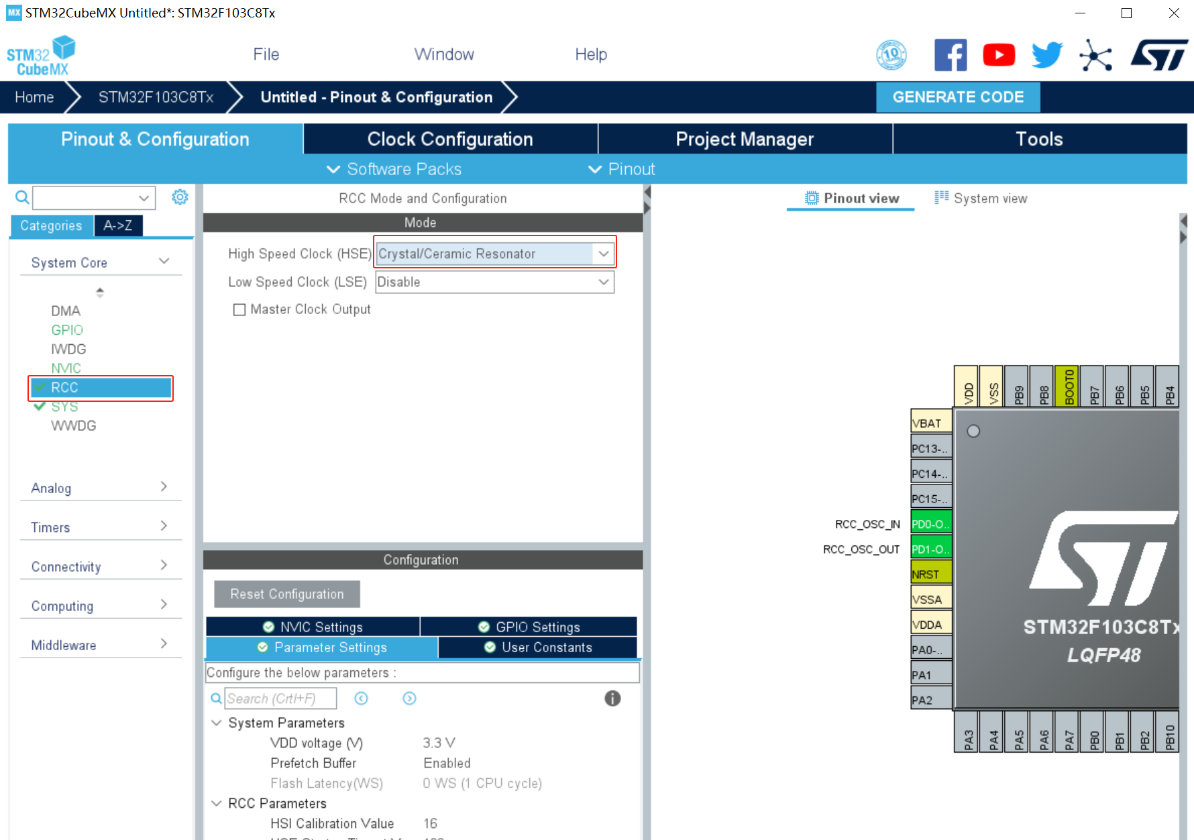Screen dimensions: 1194x840
Task: Open the Software Packs dropdown menu
Action: coord(394,169)
